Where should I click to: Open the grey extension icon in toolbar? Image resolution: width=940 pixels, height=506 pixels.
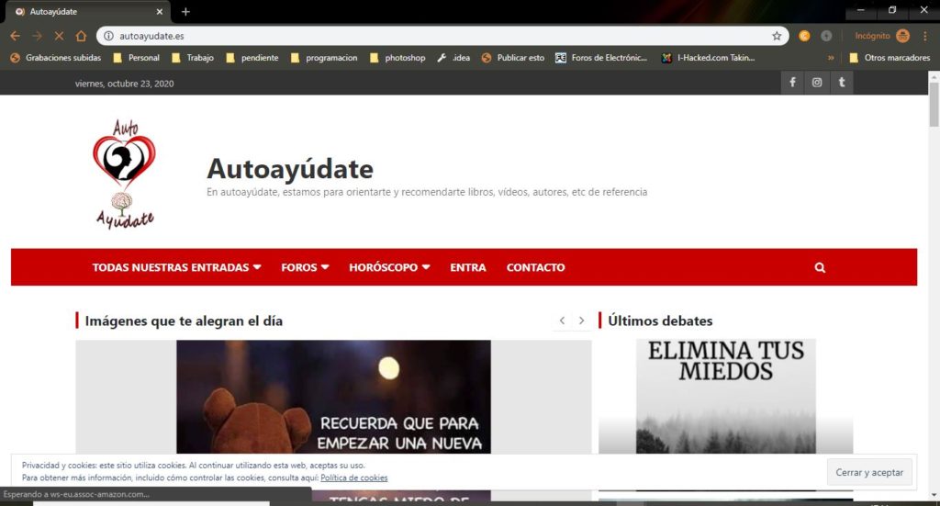(826, 36)
